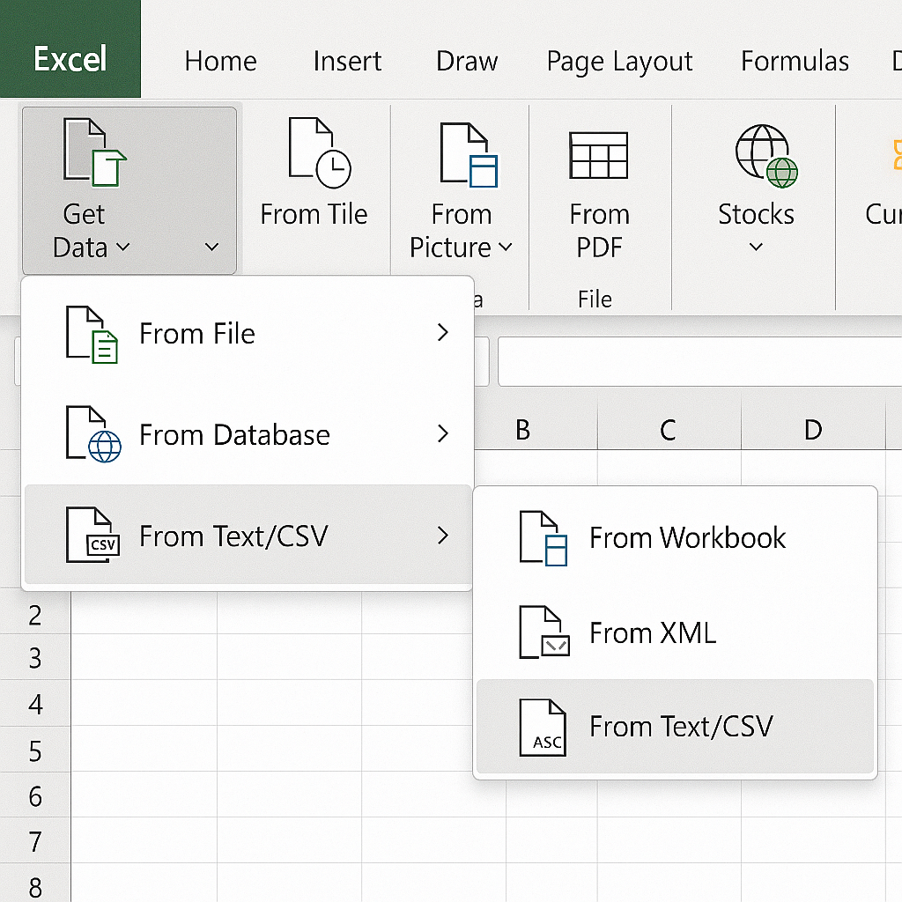The height and width of the screenshot is (902, 902).
Task: Select row 3 header
Action: (x=35, y=657)
